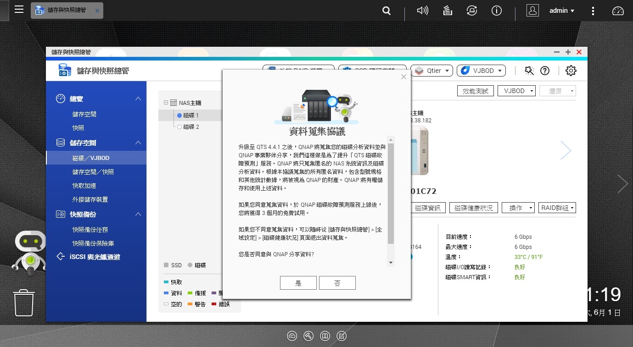
Task: Open the VJBOD toolbar dropdown with cloud icon
Action: (482, 71)
